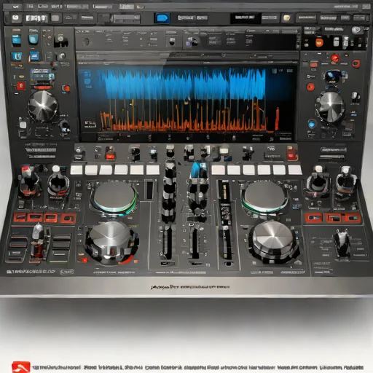This screenshot has width=373, height=373.
Task: Click the blue U-shaped icon in the left panel
Action: (x=17, y=56)
